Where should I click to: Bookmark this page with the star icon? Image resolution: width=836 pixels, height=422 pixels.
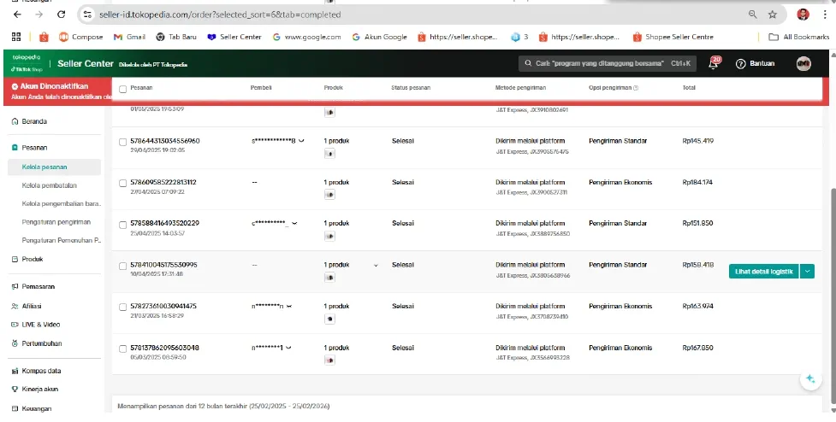773,15
